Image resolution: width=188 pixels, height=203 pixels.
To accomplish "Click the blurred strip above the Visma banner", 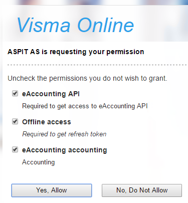I will pyautogui.click(x=94, y=3).
